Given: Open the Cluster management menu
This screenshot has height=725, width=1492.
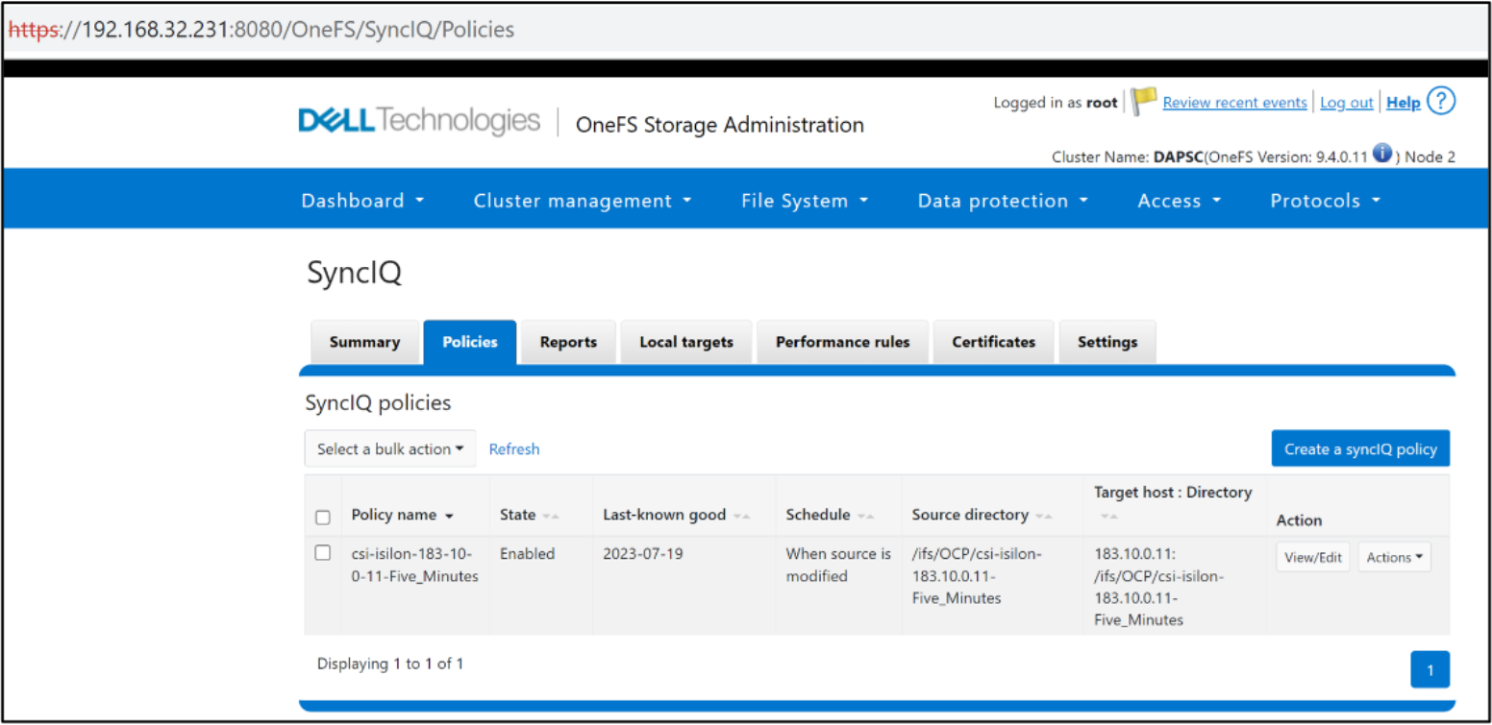Looking at the screenshot, I should 583,201.
